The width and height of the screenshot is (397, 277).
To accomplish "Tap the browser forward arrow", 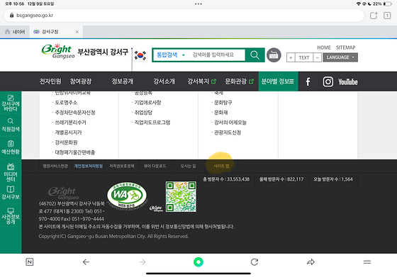I will [142, 262].
